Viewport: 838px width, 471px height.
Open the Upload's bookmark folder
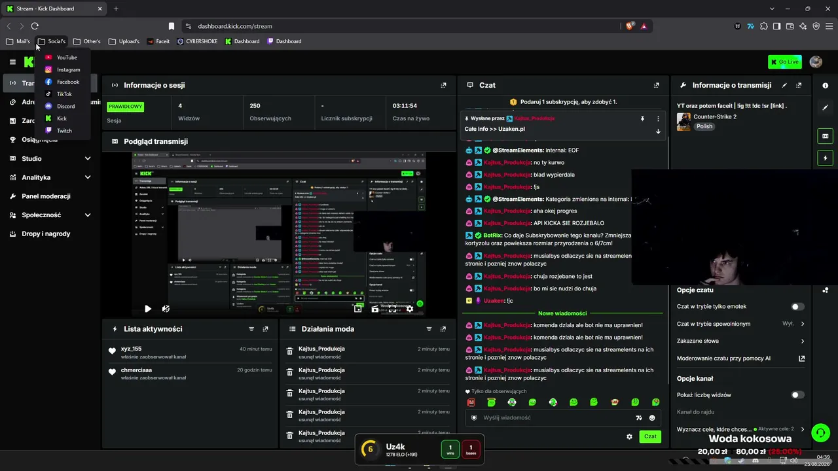(124, 41)
